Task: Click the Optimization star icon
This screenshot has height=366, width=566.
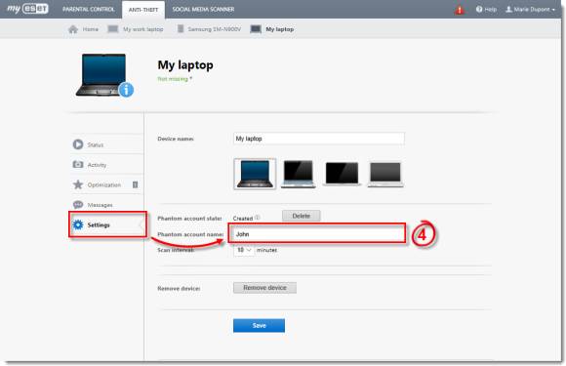Action: pos(78,184)
